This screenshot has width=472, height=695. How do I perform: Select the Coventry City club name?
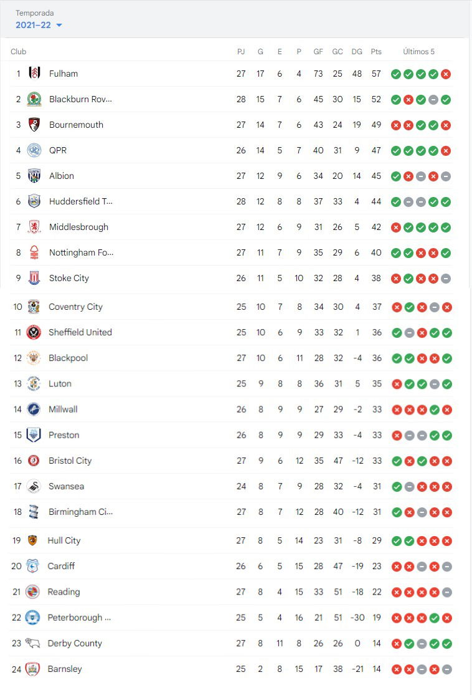pyautogui.click(x=75, y=307)
